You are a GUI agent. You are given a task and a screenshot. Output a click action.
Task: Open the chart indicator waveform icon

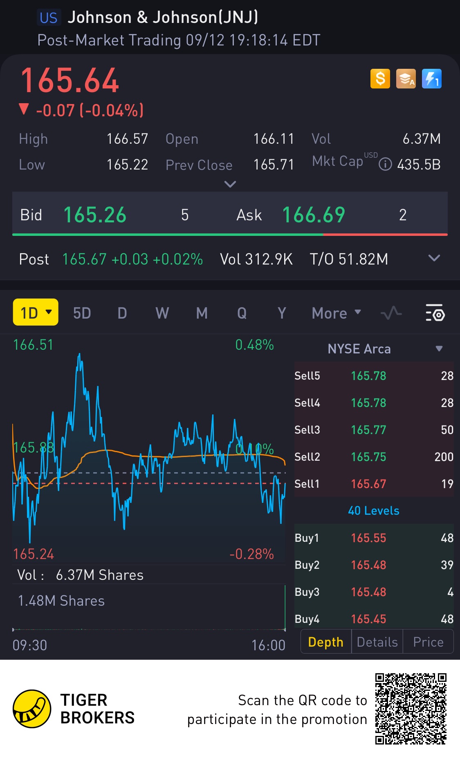point(391,313)
